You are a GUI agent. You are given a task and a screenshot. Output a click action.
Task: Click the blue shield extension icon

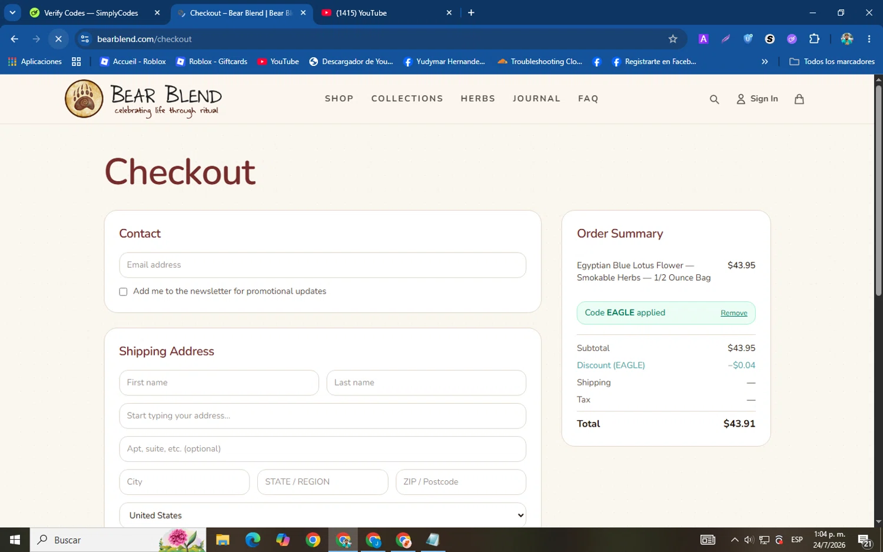pos(748,39)
